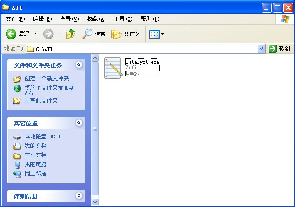Screen dimensions: 295x207
Task: Minimize the ATI window
Action: point(267,8)
